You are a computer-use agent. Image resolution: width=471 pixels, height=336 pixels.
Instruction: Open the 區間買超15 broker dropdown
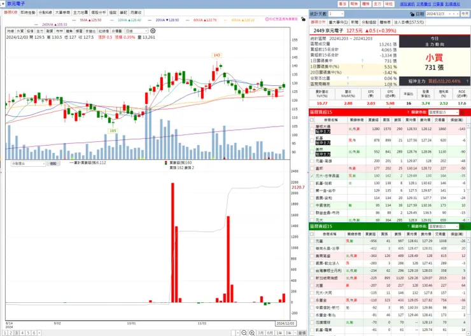pyautogui.click(x=444, y=112)
